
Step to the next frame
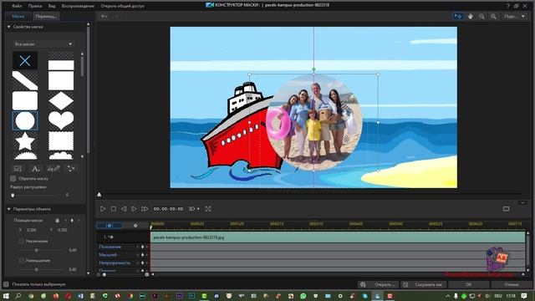tap(134, 209)
